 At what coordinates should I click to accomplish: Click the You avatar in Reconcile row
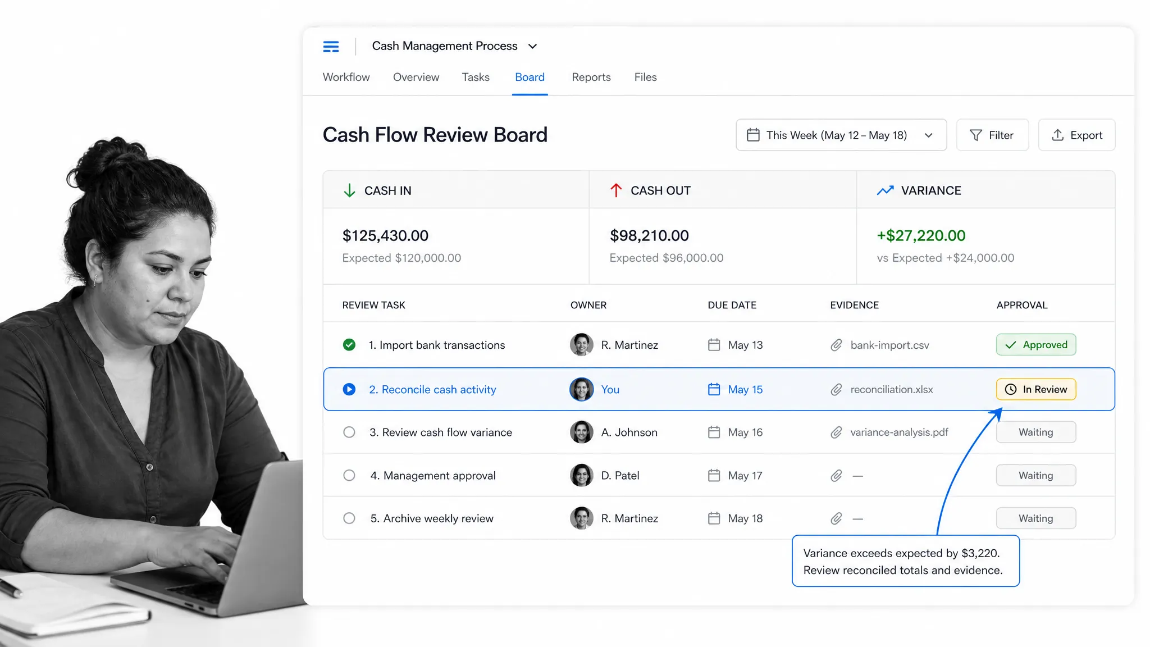(x=582, y=389)
